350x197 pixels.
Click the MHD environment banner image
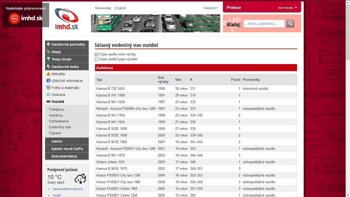coord(156,23)
